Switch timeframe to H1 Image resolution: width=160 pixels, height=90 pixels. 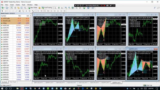(x=51, y=11)
